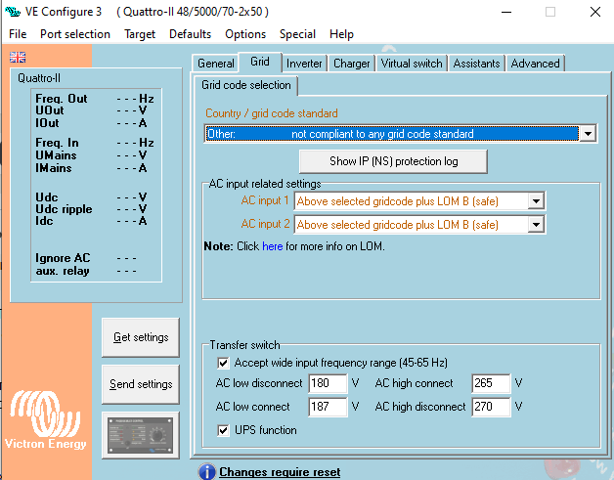Image resolution: width=614 pixels, height=480 pixels.
Task: Select the Grid tab
Action: pyautogui.click(x=260, y=62)
